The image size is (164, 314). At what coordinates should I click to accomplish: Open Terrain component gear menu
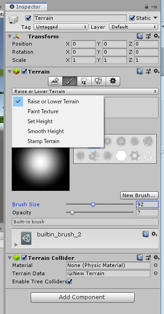click(x=156, y=71)
